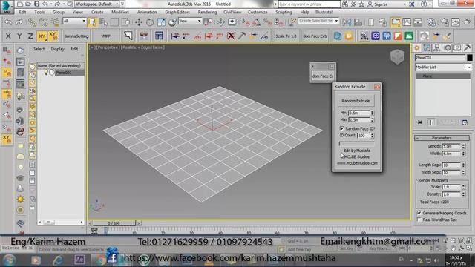This screenshot has width=475, height=267.
Task: Open the View coordinate system dropdown
Action: coord(190,21)
